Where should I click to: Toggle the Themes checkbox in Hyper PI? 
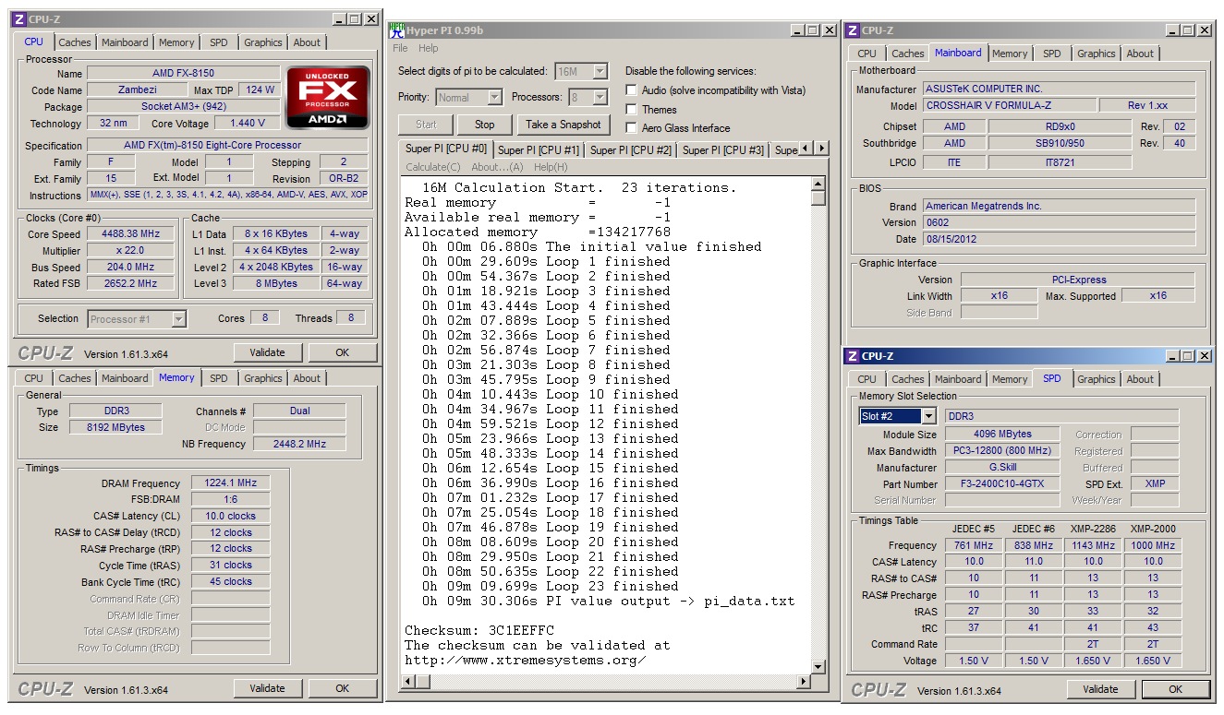tap(632, 109)
